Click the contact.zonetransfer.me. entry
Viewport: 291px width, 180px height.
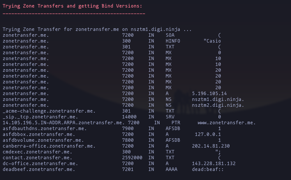(37, 158)
